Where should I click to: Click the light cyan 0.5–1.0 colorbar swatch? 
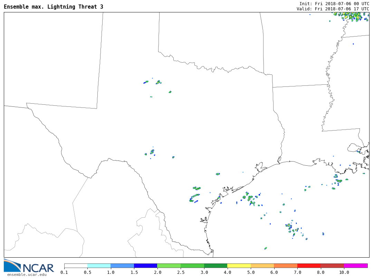click(x=99, y=266)
